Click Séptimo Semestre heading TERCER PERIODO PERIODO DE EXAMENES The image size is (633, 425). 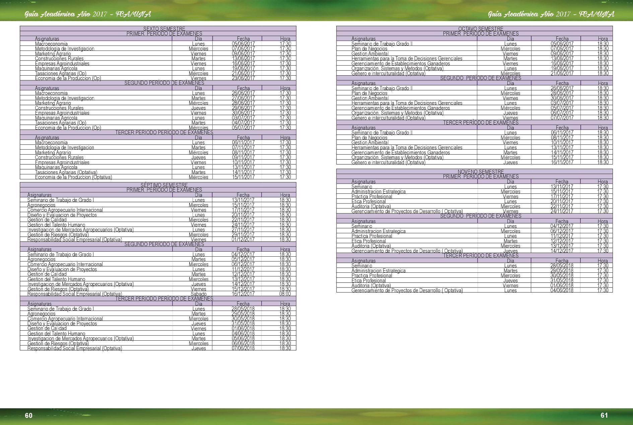tap(164, 299)
